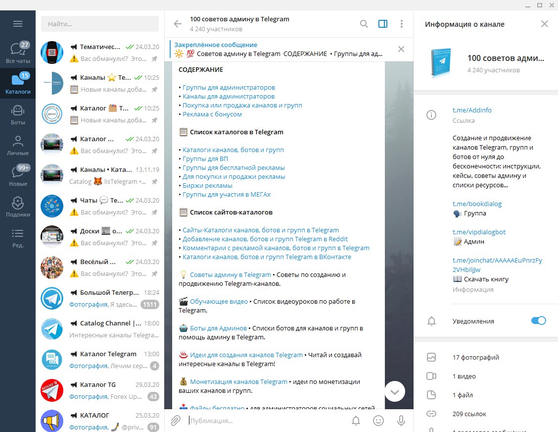Open link Группы для ВП
This screenshot has width=558, height=432.
click(205, 159)
